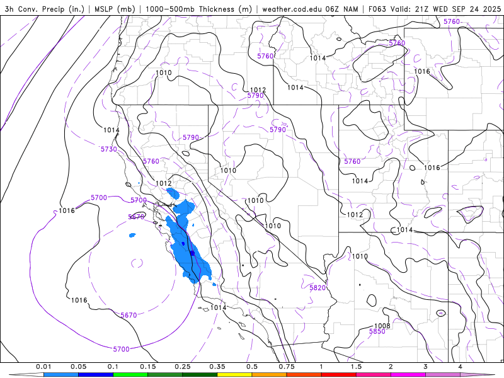Click the 'F063 Valid: 21Z WED SEP 24 2025' timestamp

(435, 9)
